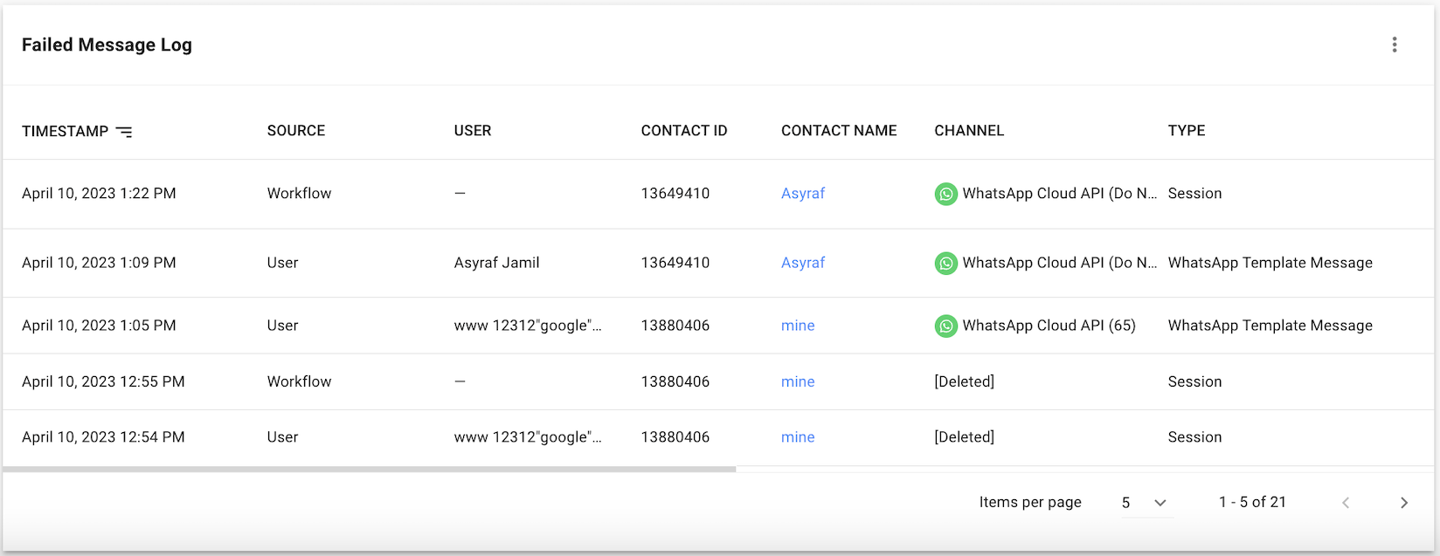Open mine contact in 1:05 PM row
The image size is (1440, 556).
(797, 326)
